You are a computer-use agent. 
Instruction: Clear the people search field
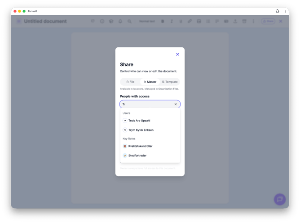[x=176, y=104]
